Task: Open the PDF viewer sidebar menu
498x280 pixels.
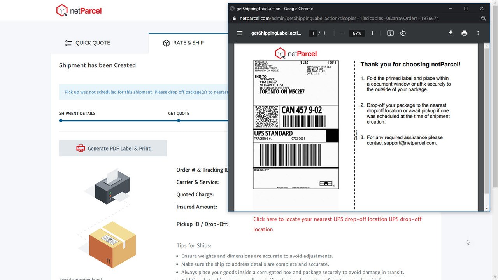Action: coord(240,33)
